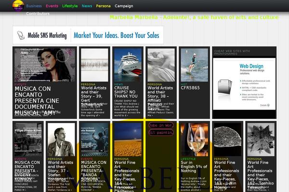Open World Fine Art Key-Pieces 163 article
The width and height of the screenshot is (289, 192).
226,175
